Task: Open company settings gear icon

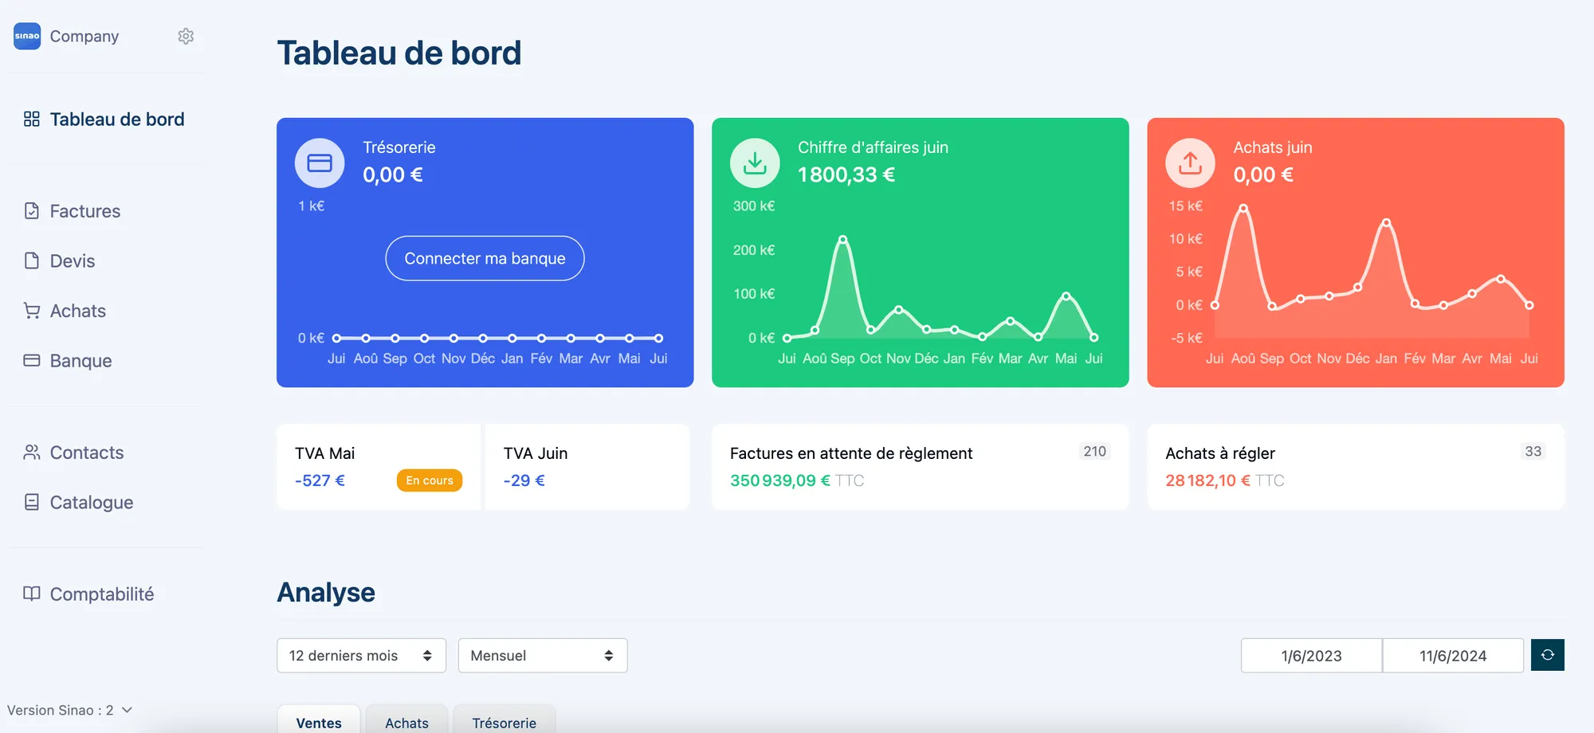Action: (186, 37)
